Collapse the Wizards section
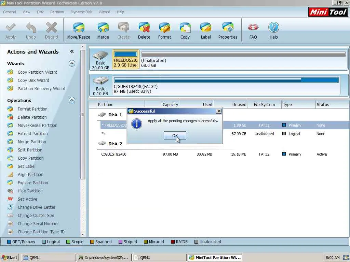Viewport: 350px width, 262px height. tap(72, 63)
